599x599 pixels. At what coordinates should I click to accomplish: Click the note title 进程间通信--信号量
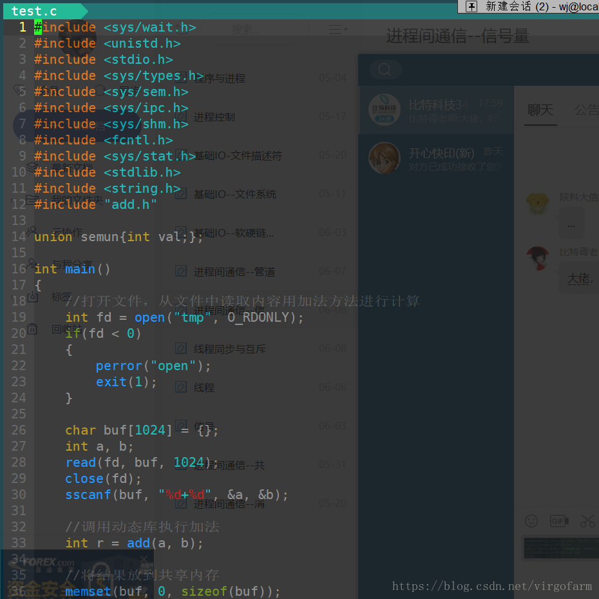[458, 36]
